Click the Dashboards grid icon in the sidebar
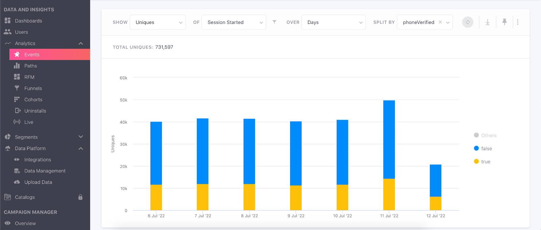This screenshot has width=541, height=230. 7,21
